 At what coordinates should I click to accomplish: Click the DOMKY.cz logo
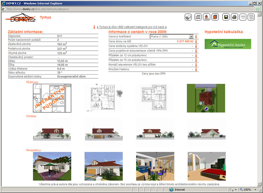pyautogui.click(x=23, y=18)
